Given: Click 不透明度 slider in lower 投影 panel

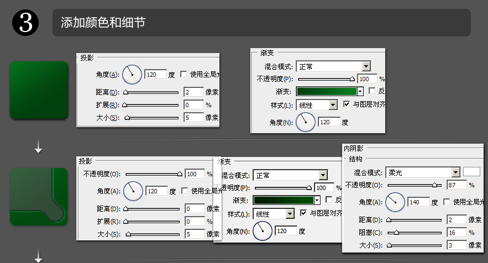Looking at the screenshot, I should tap(154, 174).
